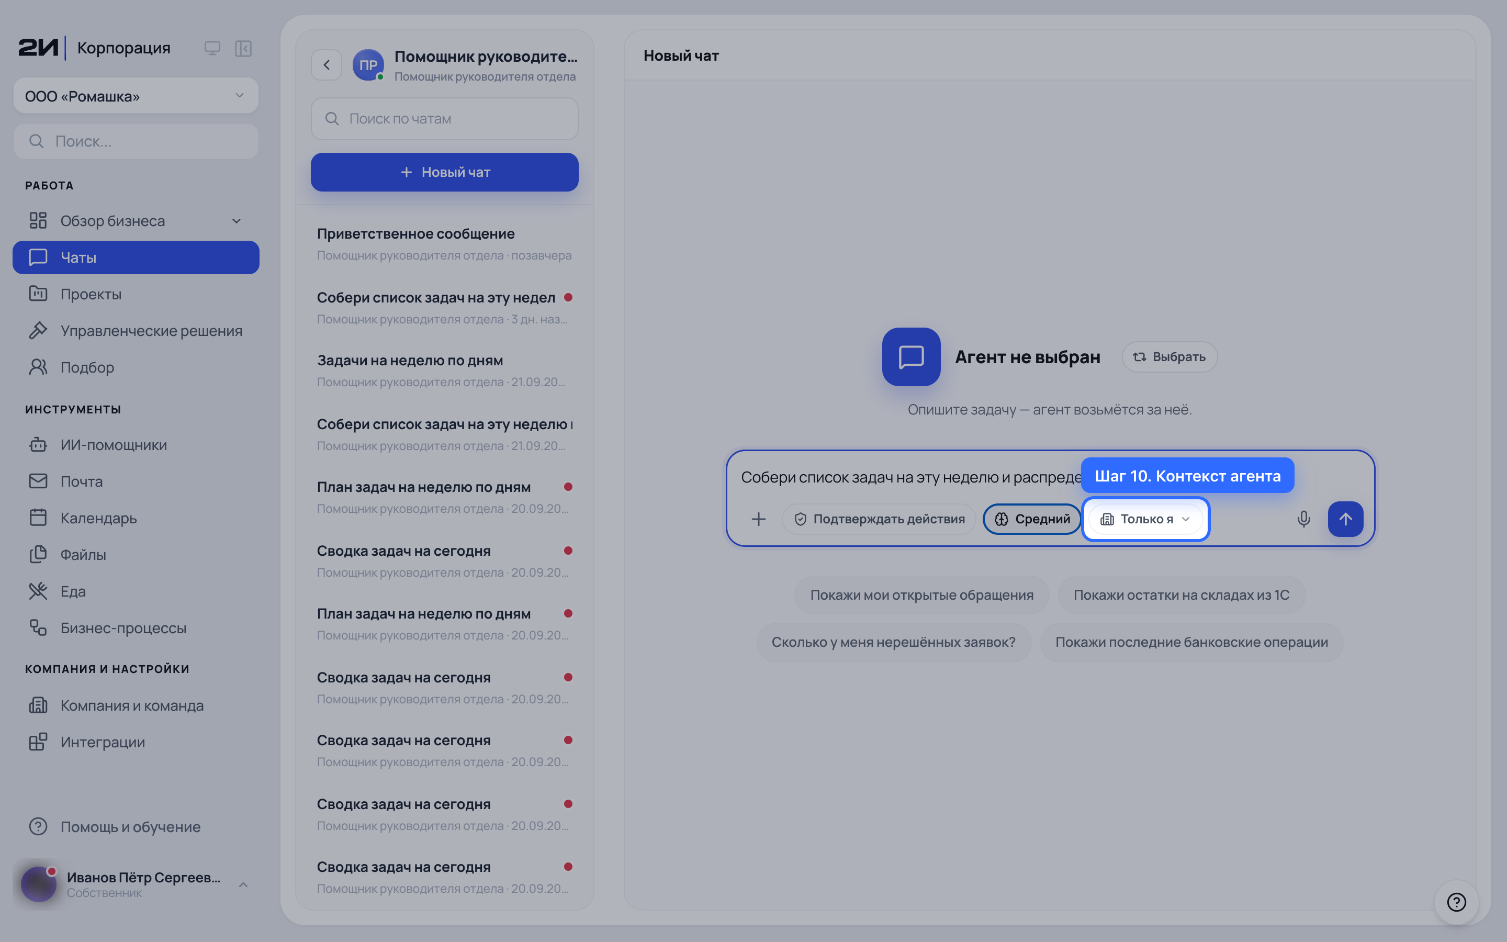Open Помощь и обучение
This screenshot has width=1507, height=942.
[x=136, y=827]
